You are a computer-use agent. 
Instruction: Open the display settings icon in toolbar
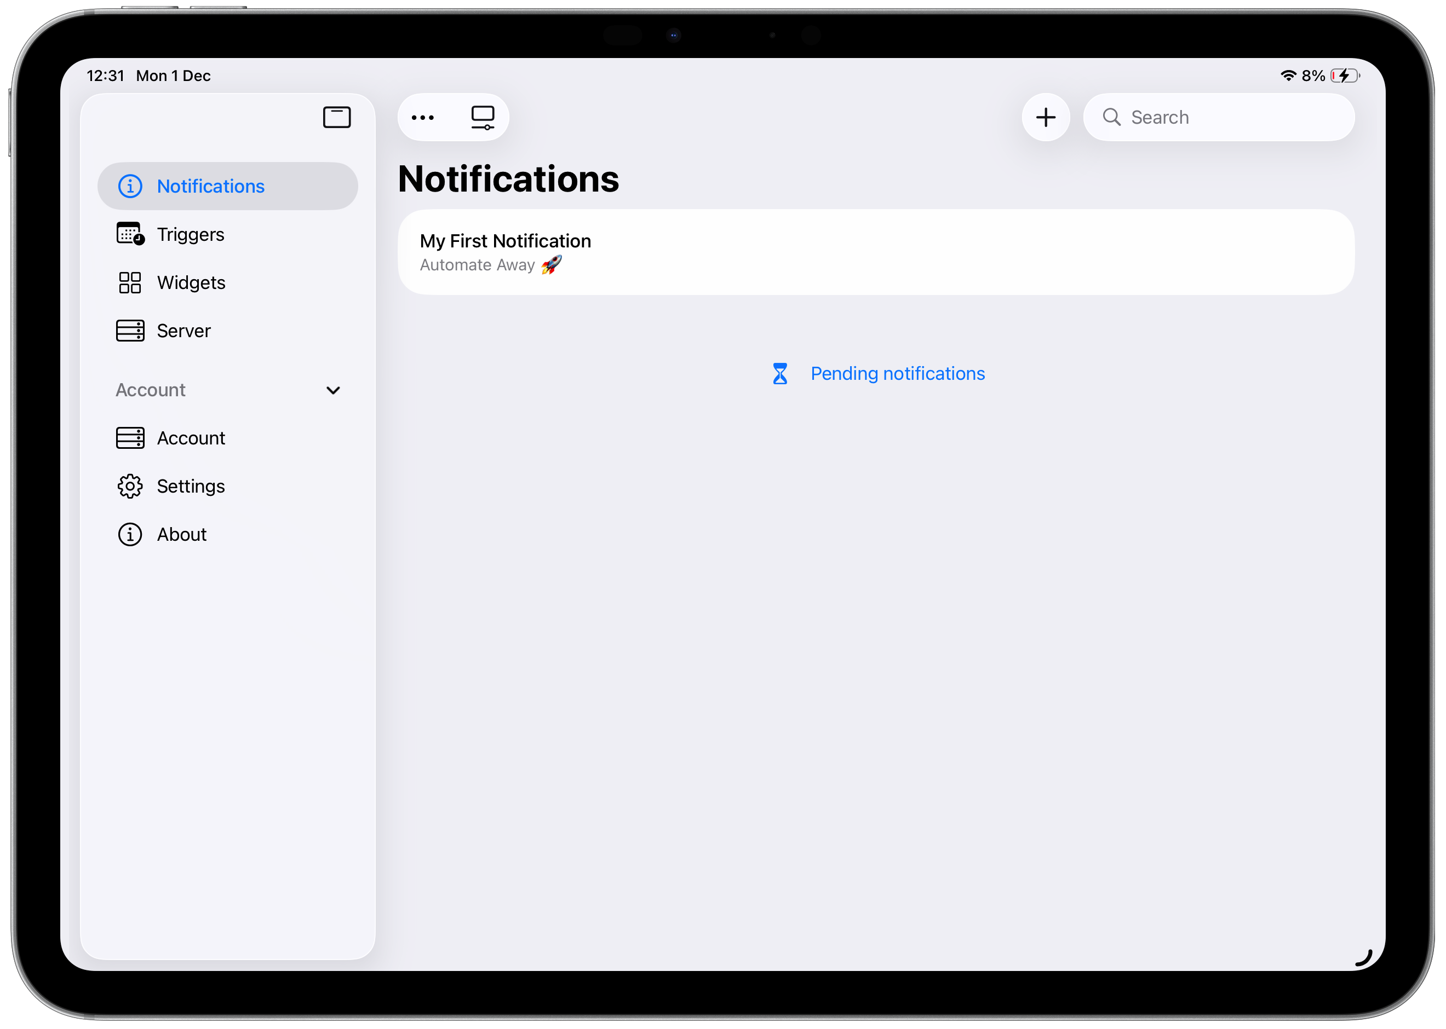pos(483,117)
